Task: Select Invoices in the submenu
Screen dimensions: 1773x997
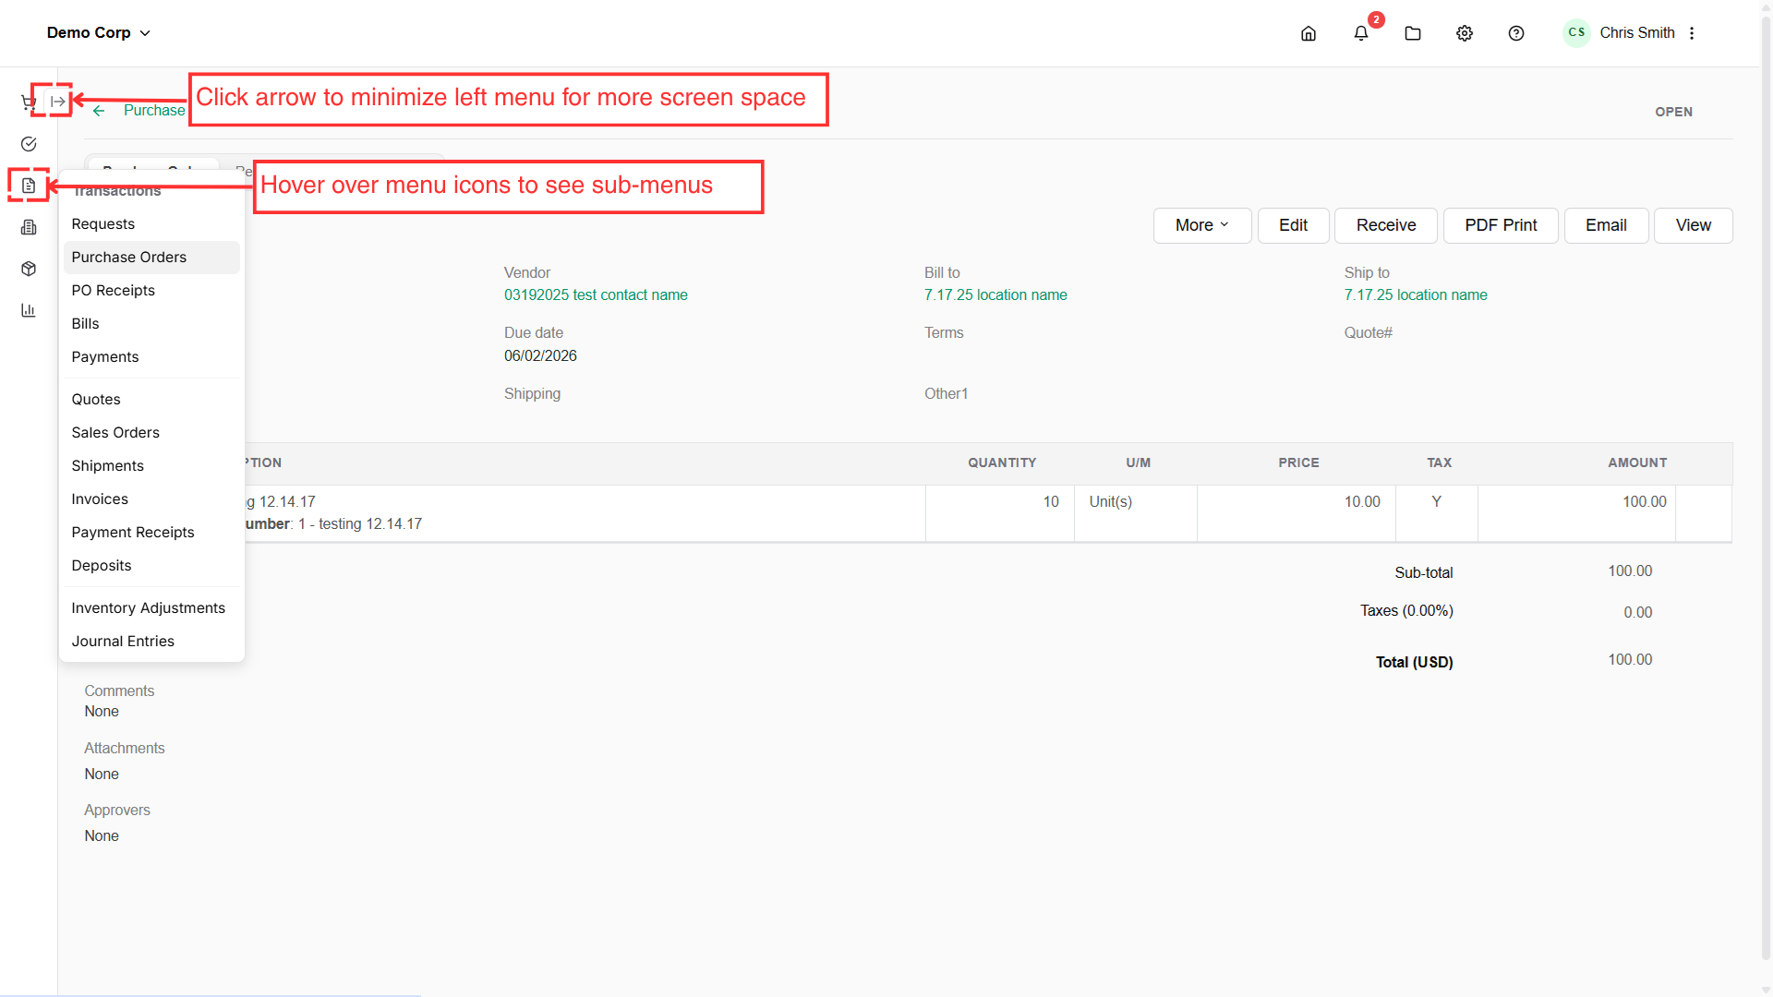Action: point(151,499)
